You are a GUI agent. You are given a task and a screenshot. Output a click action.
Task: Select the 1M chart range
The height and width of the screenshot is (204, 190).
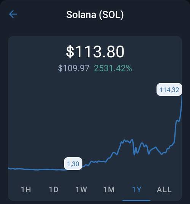pos(109,190)
